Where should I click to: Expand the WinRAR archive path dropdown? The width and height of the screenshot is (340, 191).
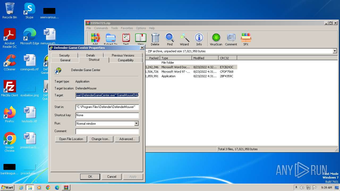[335, 51]
